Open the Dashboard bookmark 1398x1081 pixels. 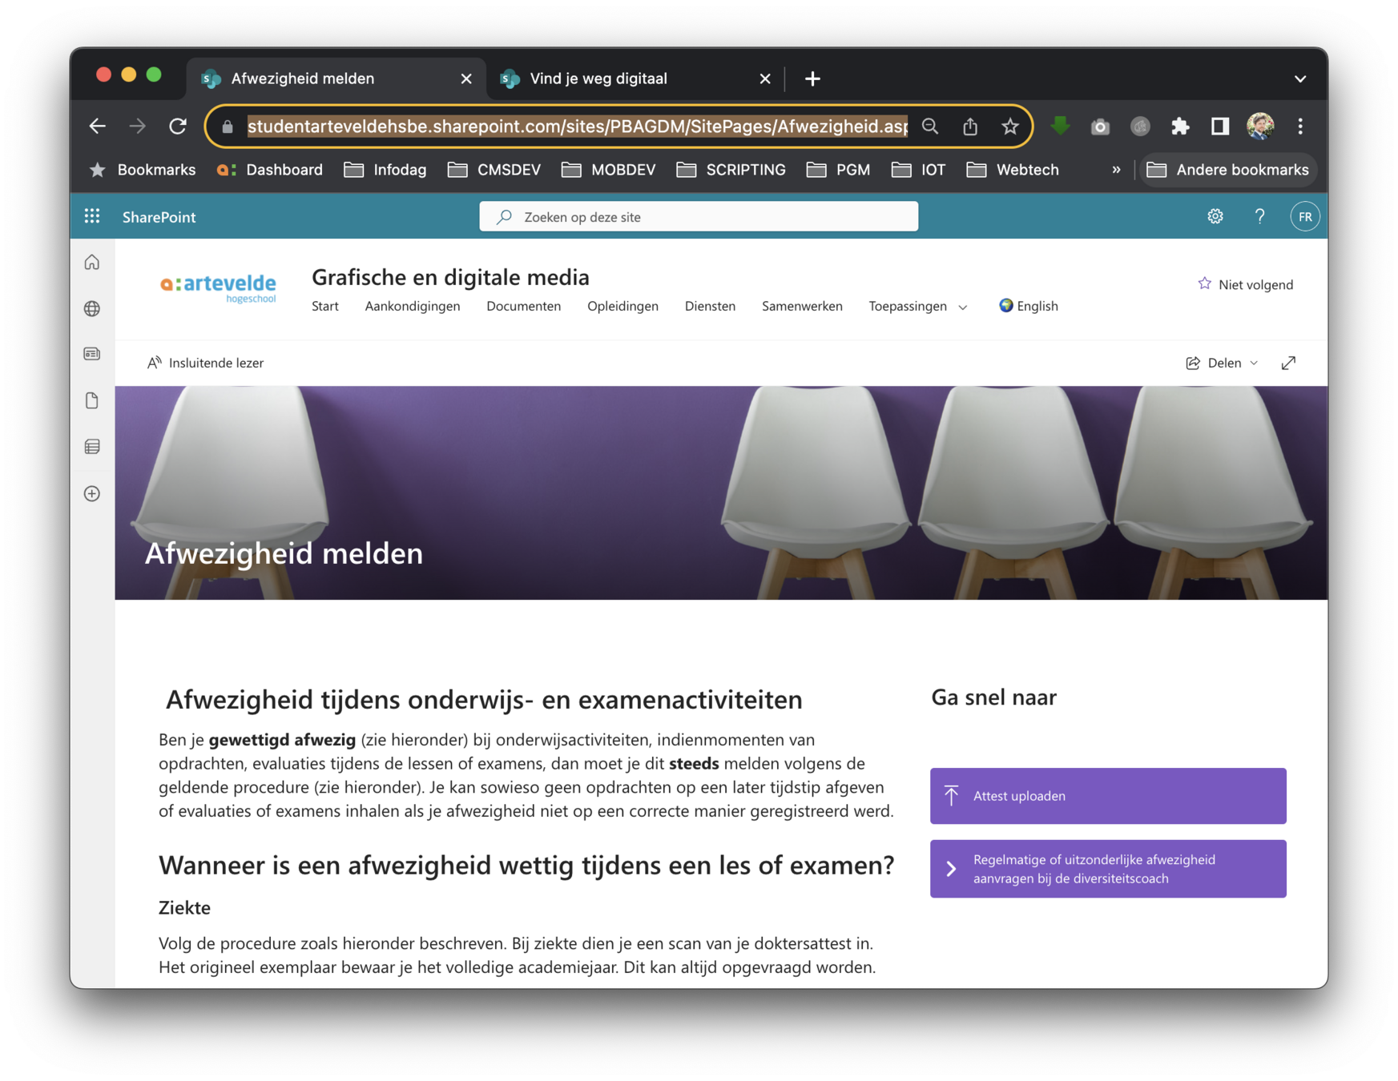point(270,170)
